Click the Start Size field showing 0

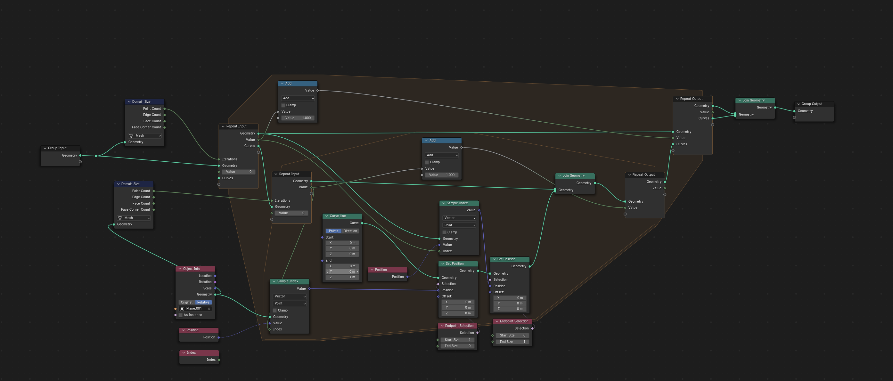512,335
